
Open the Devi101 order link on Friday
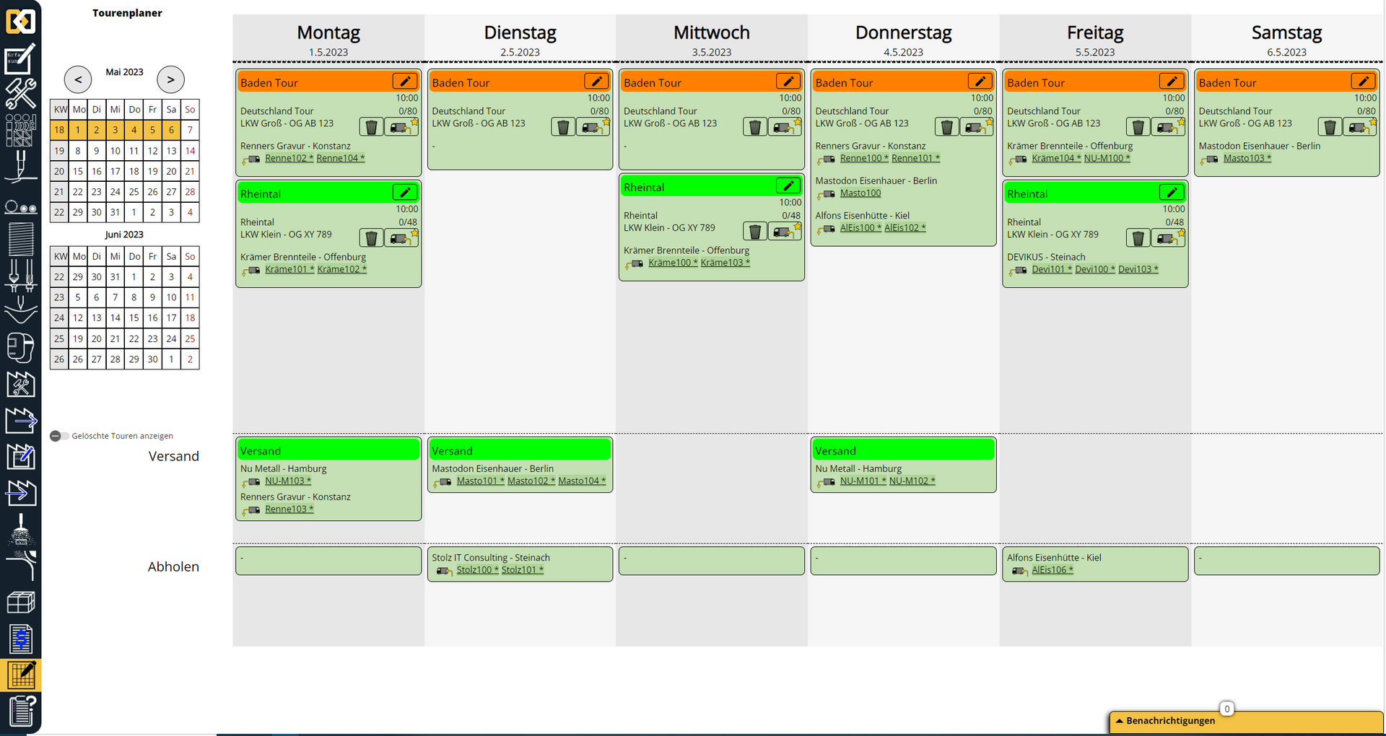pos(1048,269)
